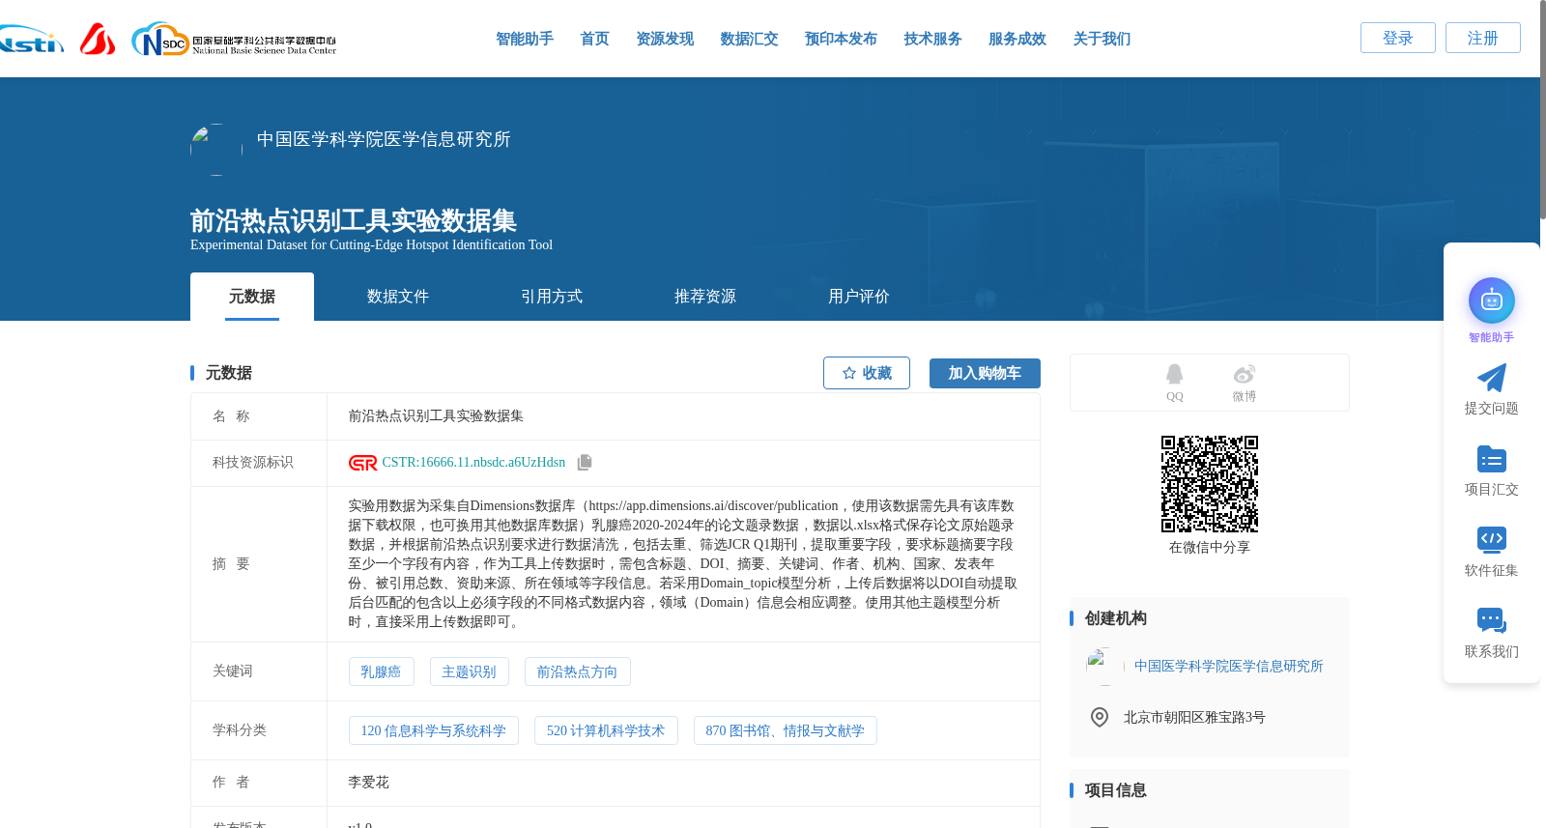
Task: Open 软件征集 code icon
Action: [x=1492, y=539]
